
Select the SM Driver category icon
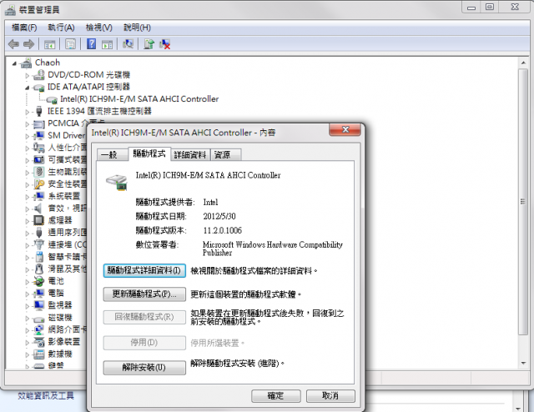point(39,135)
